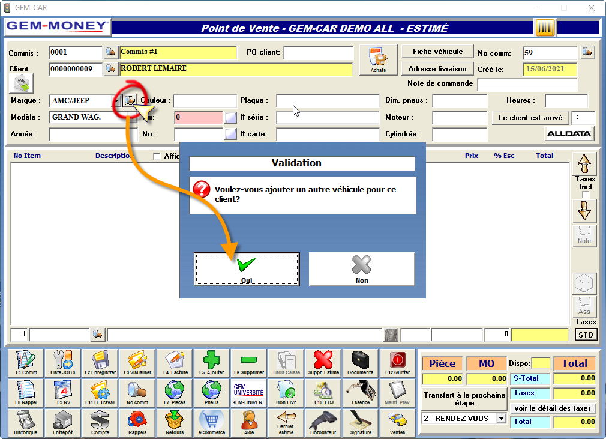Move item down with arrow
The height and width of the screenshot is (439, 606).
[x=584, y=211]
